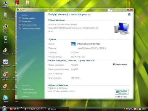The width and height of the screenshot is (148, 111).
Task: Open Dostęp zdalny settings link
Action: [x=26, y=21]
